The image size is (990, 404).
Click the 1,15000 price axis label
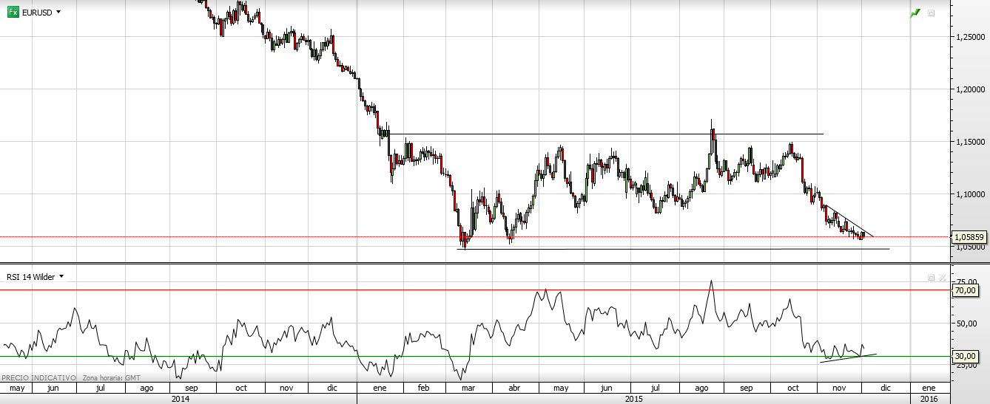pos(970,141)
